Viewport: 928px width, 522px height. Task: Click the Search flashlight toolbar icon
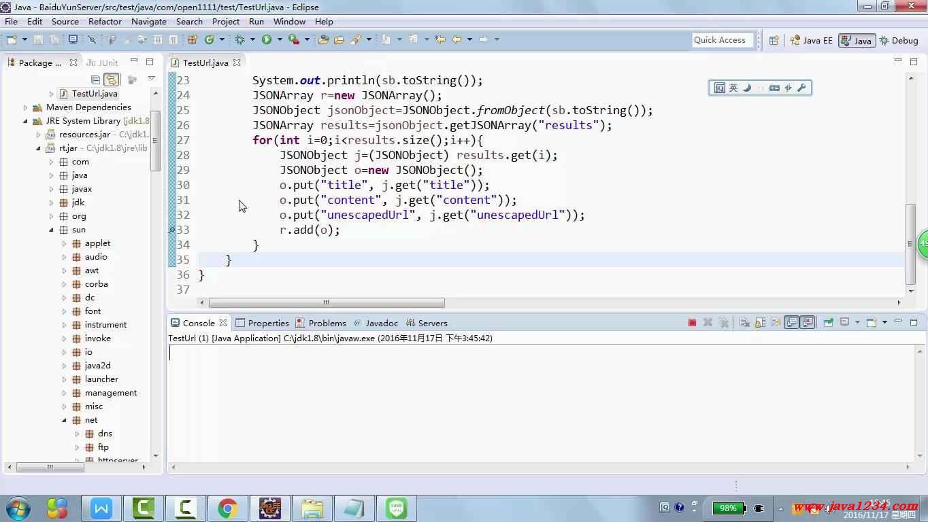click(x=355, y=39)
